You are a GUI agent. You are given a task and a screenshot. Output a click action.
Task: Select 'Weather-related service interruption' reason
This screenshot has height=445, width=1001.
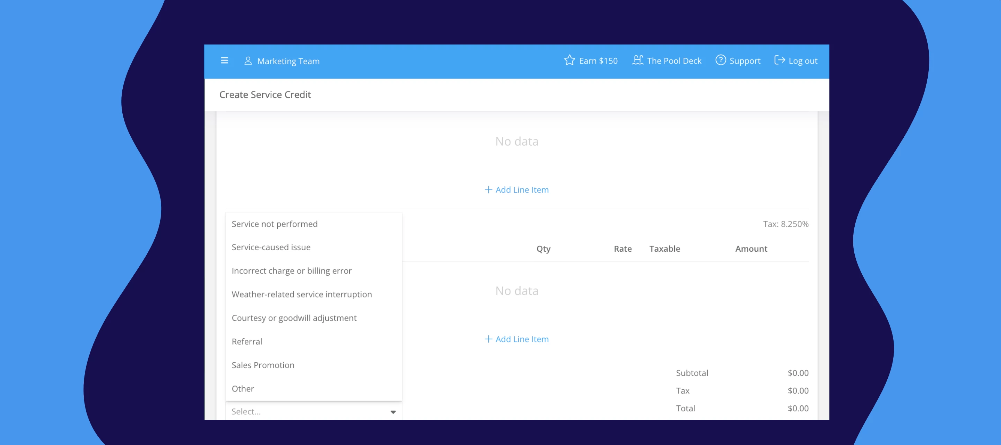[302, 294]
